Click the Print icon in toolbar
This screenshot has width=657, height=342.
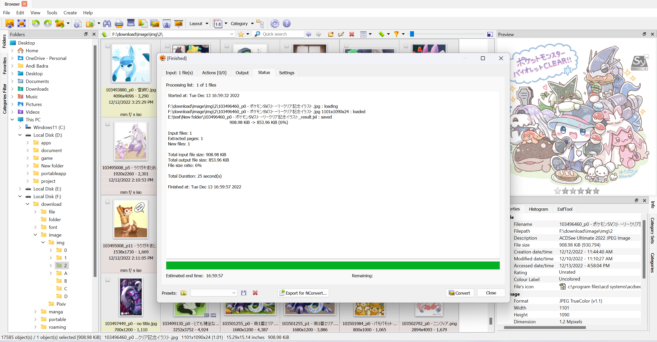119,24
